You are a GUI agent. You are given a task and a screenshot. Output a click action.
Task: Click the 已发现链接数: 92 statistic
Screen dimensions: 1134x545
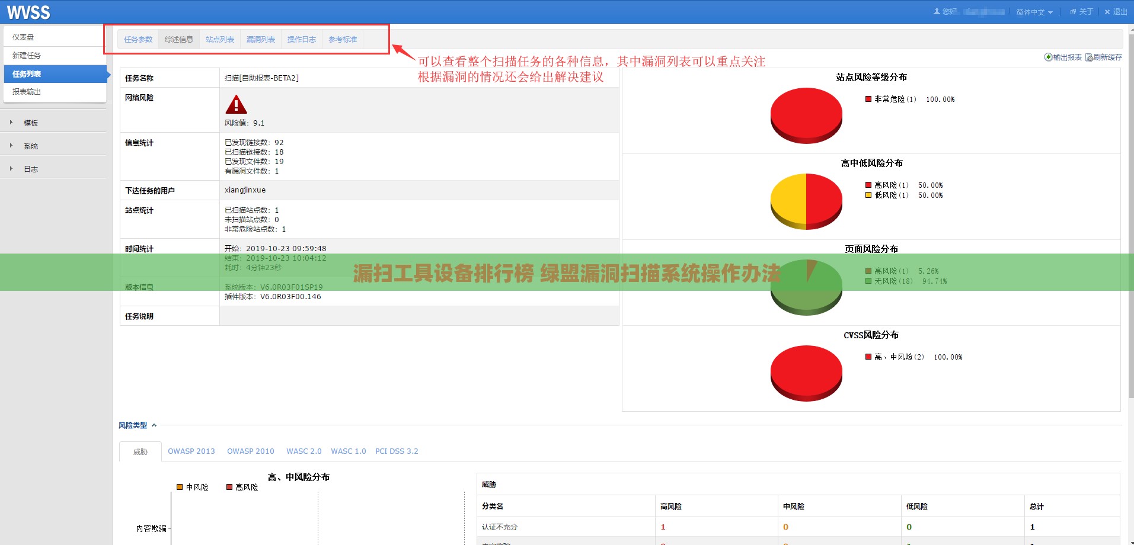point(254,143)
